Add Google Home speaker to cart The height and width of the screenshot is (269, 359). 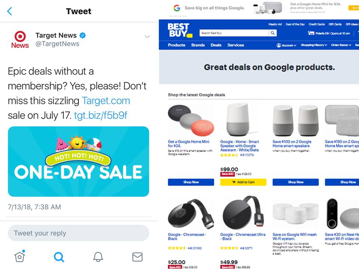pyautogui.click(x=243, y=182)
